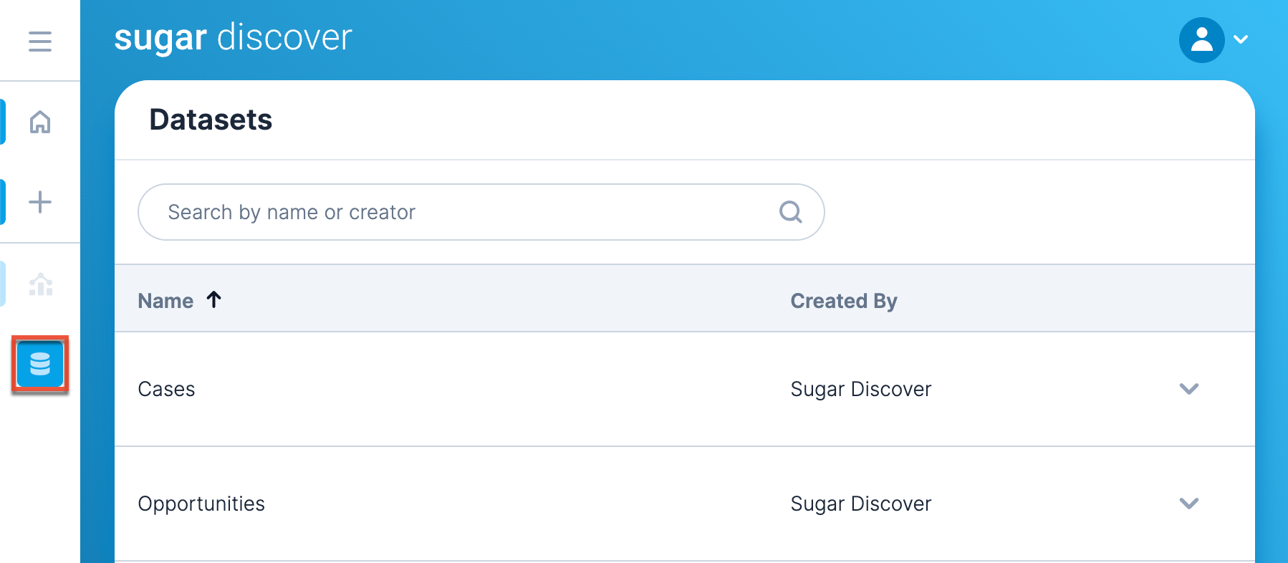
Task: Expand the Cases dataset row chevron
Action: [1188, 389]
